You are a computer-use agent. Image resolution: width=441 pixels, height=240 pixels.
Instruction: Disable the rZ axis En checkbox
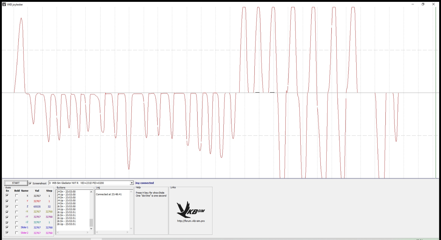tap(7, 222)
